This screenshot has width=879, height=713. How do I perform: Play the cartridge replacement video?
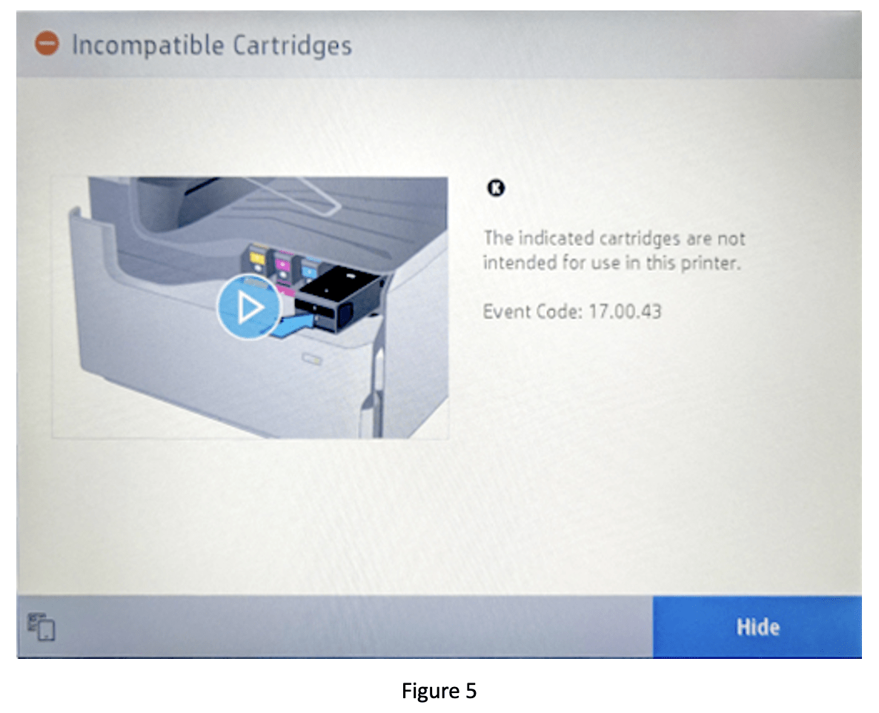click(x=249, y=307)
